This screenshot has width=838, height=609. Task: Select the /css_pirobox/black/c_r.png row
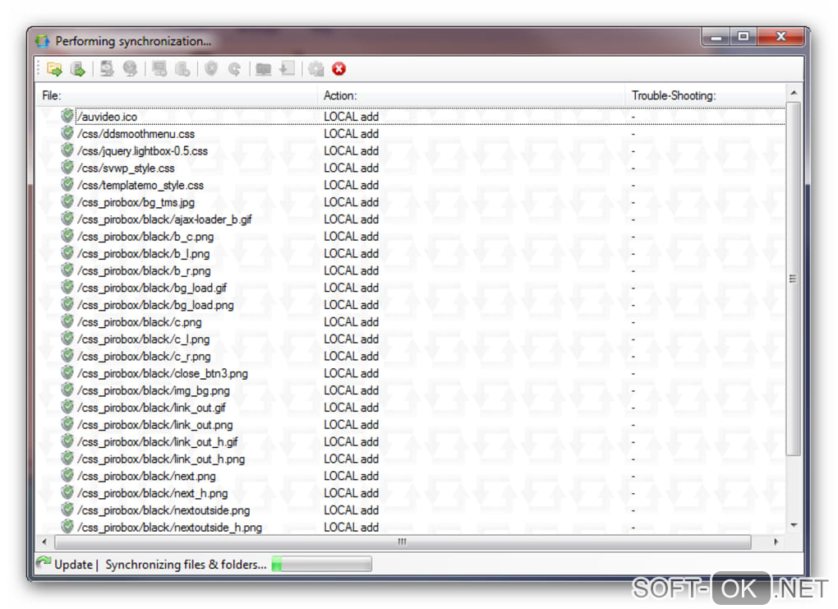point(412,356)
